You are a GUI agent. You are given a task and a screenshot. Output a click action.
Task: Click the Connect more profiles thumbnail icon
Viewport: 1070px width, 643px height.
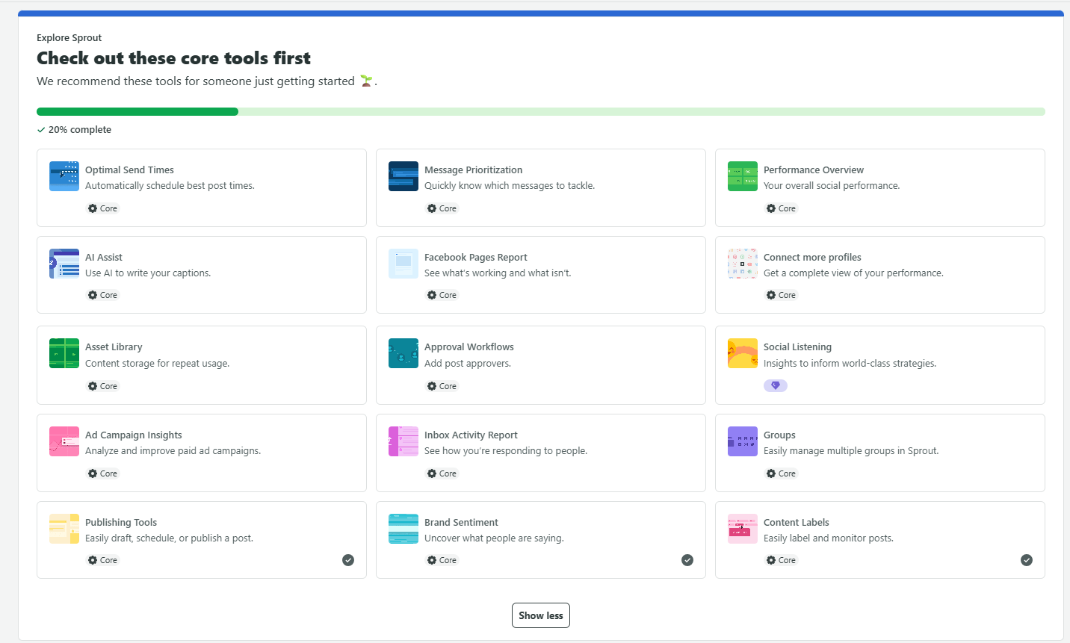click(x=743, y=264)
